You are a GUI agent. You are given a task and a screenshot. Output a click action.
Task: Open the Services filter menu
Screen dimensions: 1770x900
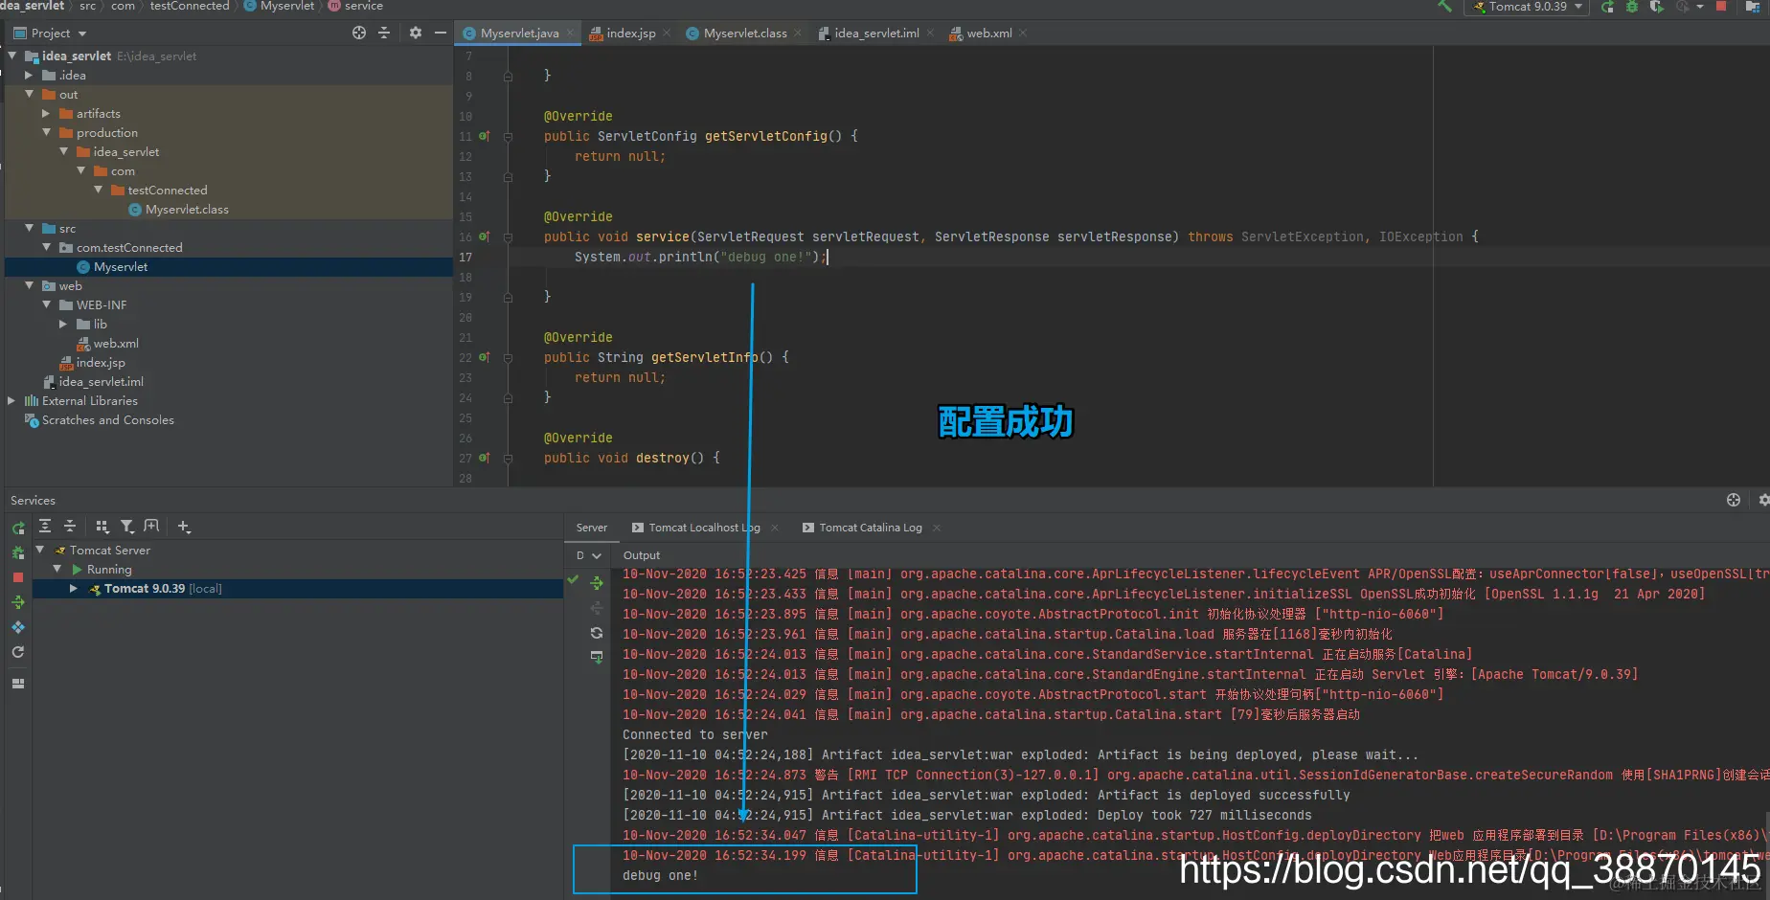tap(127, 527)
